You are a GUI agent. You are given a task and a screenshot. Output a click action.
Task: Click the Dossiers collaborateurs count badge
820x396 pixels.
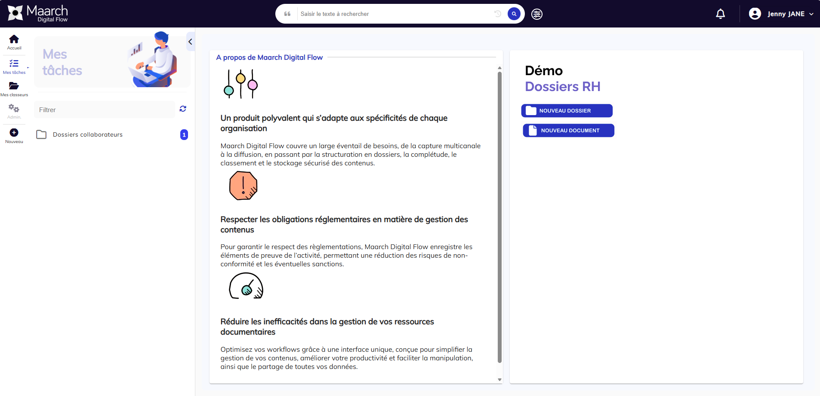[x=184, y=135]
